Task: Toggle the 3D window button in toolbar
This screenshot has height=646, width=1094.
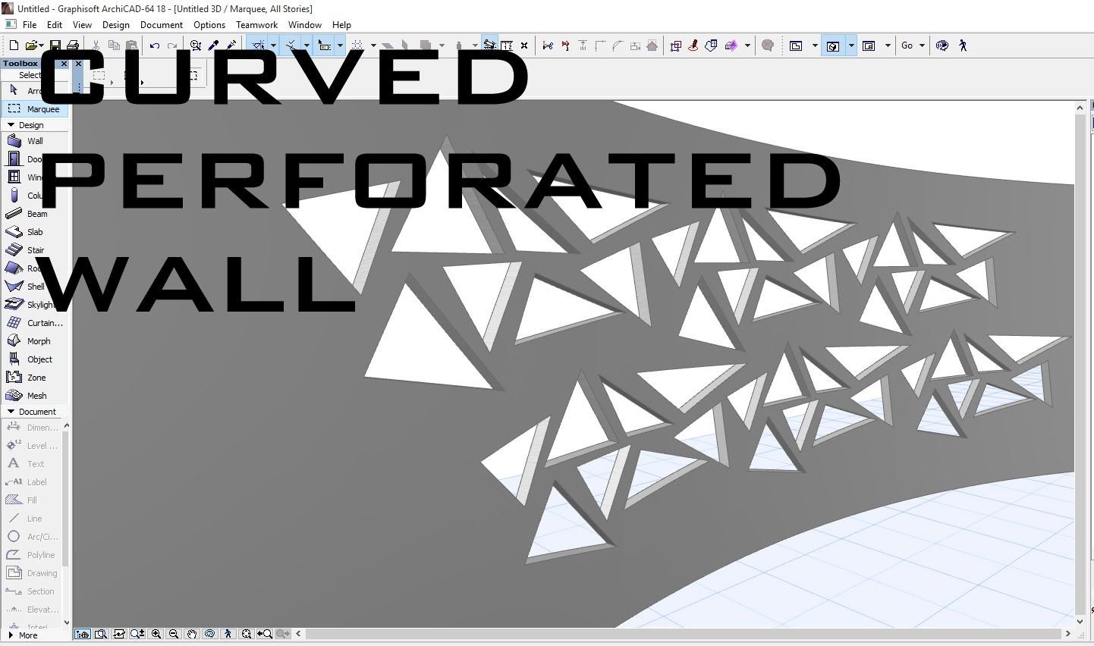Action: tap(832, 45)
